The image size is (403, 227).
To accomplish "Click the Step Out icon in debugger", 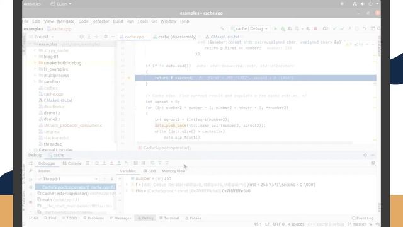I will click(x=119, y=163).
